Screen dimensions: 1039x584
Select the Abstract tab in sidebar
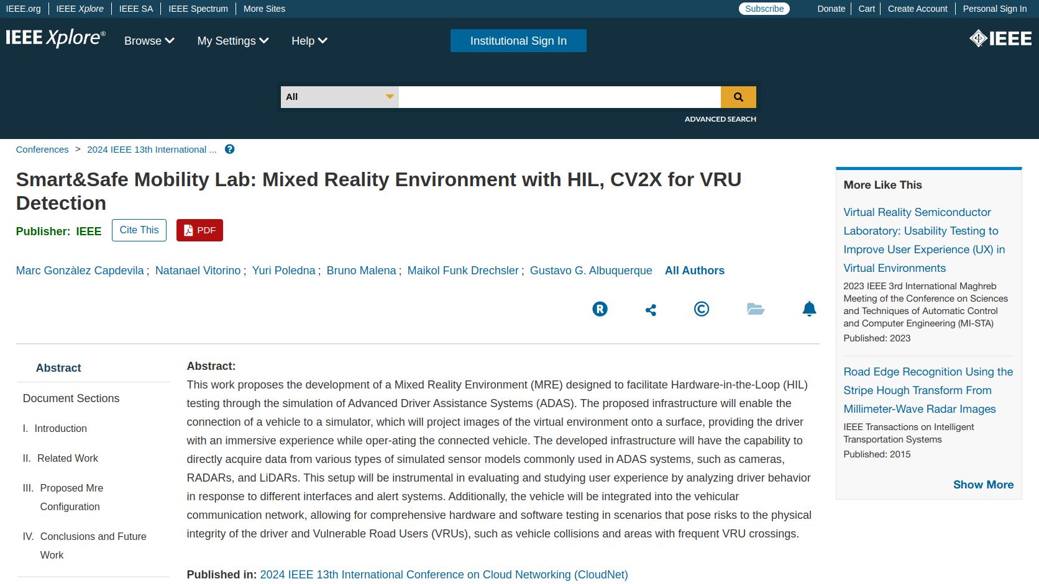click(58, 368)
